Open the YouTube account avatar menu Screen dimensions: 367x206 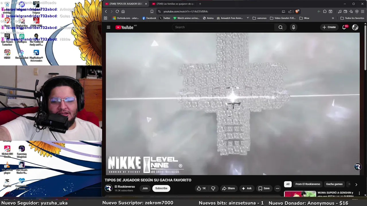coord(355,27)
